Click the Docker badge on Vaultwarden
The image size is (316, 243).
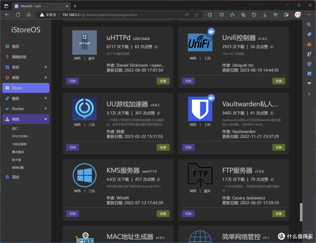(211, 98)
